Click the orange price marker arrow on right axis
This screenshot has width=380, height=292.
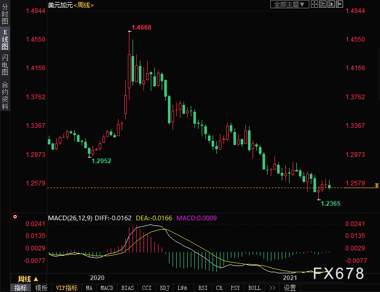tap(377, 185)
